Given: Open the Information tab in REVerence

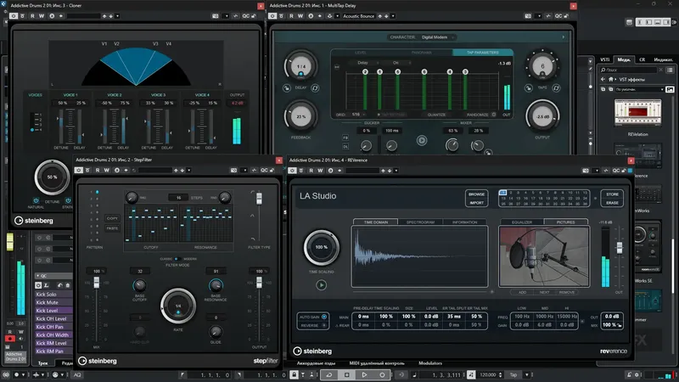Looking at the screenshot, I should tap(464, 222).
